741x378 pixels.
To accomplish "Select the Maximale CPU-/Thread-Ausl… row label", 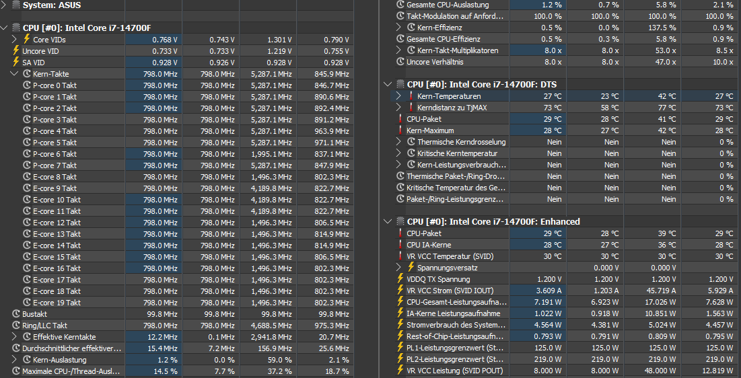I will coord(71,371).
